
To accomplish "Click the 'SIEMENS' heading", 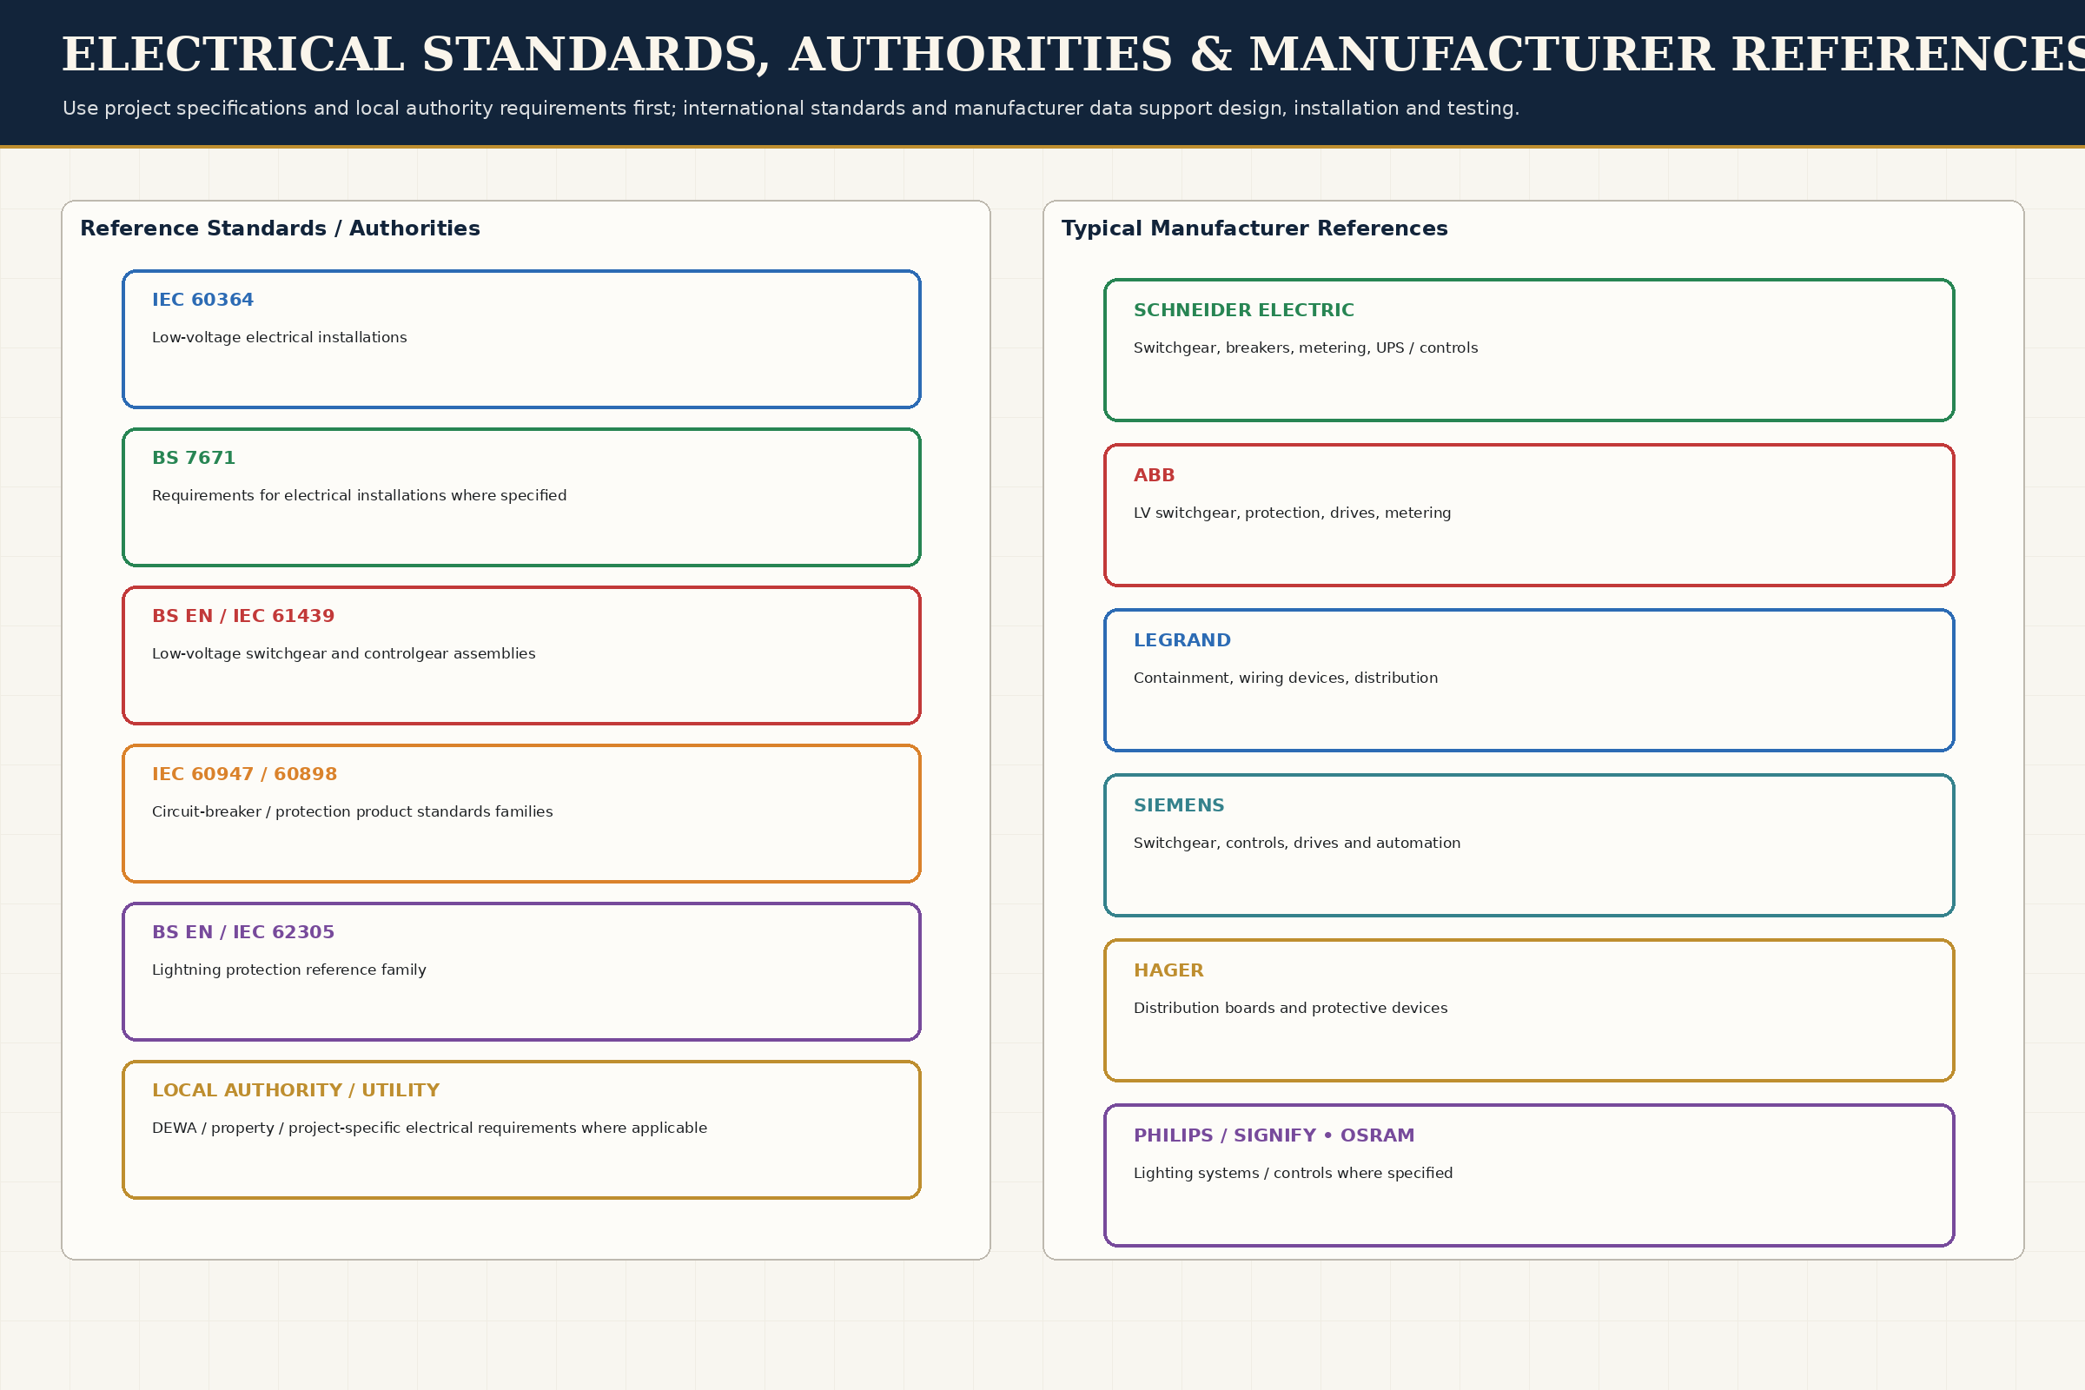I will pos(1178,806).
